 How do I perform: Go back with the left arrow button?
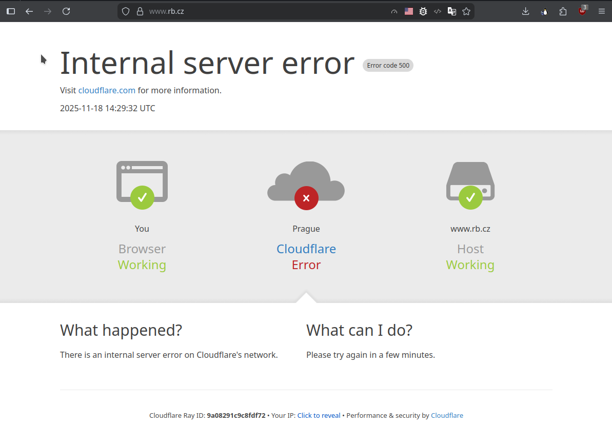(29, 11)
